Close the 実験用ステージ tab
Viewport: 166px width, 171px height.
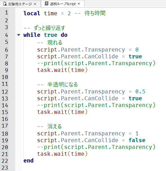tap(35, 4)
